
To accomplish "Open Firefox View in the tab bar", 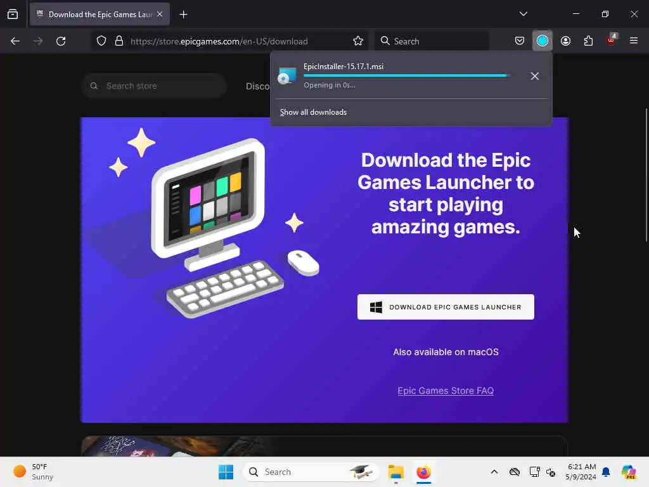I will 13,14.
